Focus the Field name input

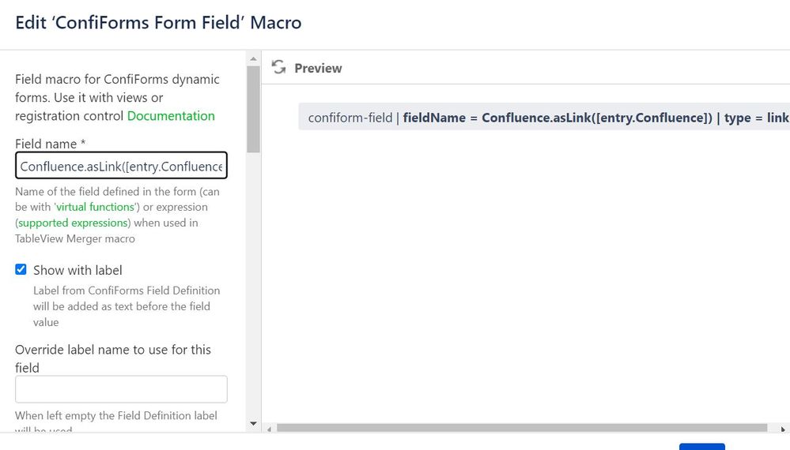121,166
